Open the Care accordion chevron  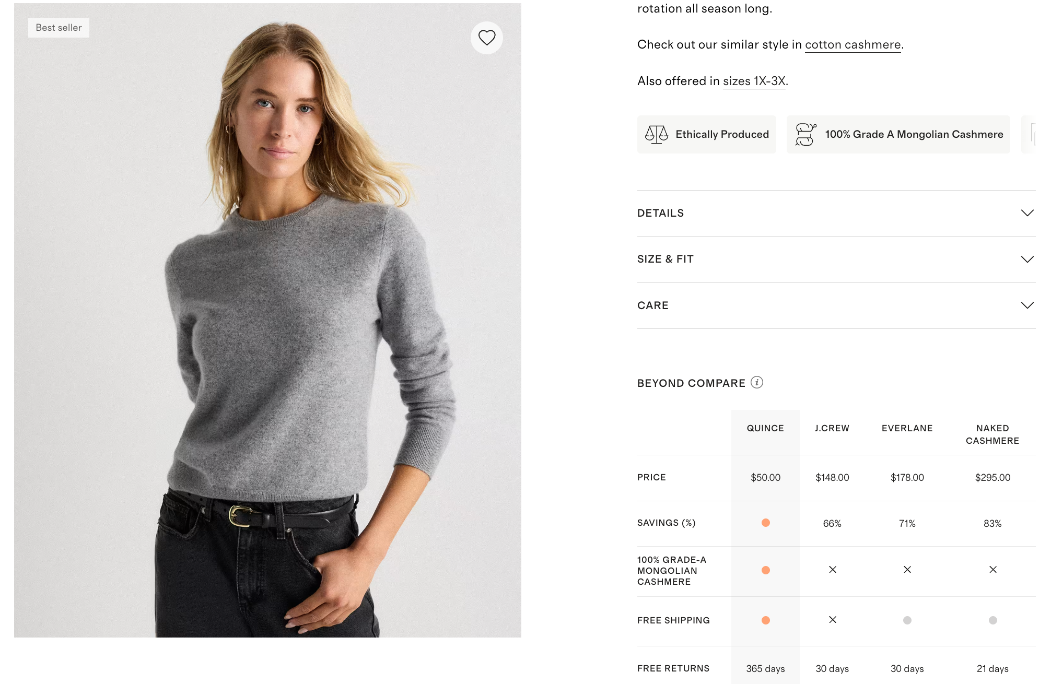tap(1027, 305)
